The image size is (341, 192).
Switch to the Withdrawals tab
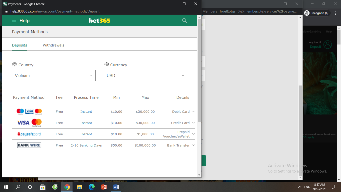(53, 45)
